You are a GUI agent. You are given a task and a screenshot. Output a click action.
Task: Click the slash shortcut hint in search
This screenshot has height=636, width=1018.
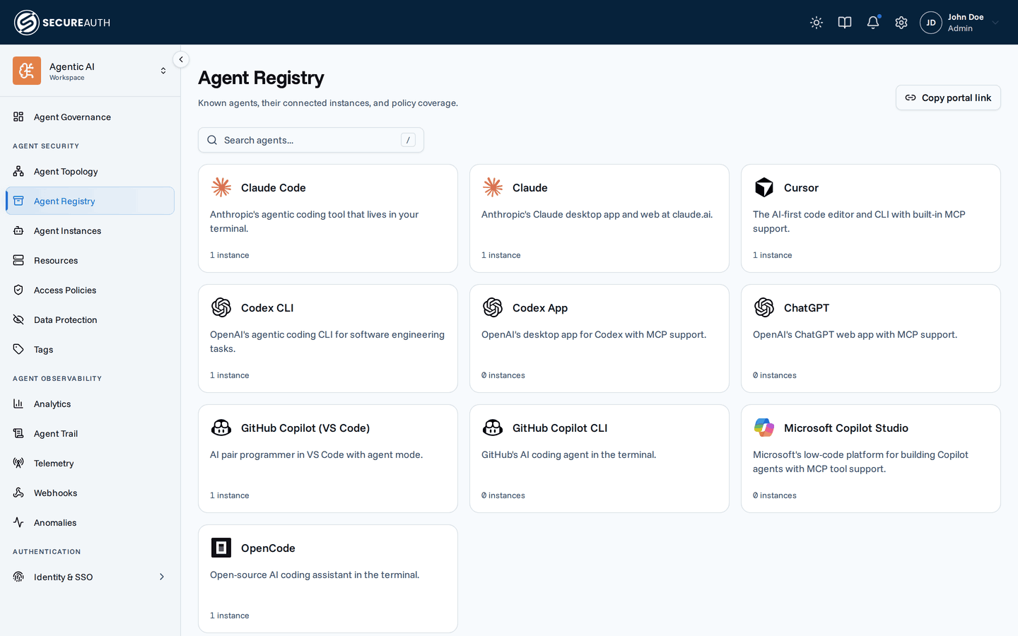point(408,140)
